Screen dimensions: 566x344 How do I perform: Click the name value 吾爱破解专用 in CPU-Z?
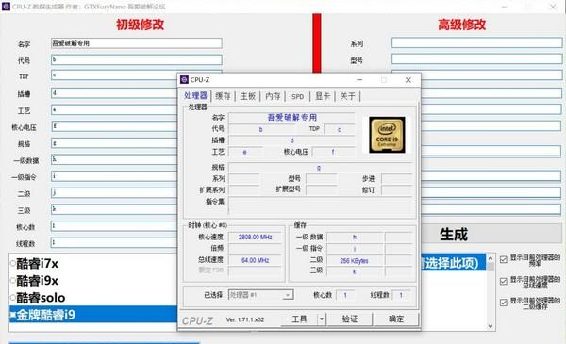coord(291,117)
